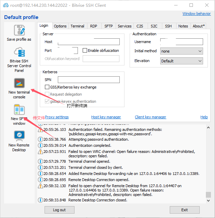Switch to the About tab
215x218 pixels.
pos(199,26)
